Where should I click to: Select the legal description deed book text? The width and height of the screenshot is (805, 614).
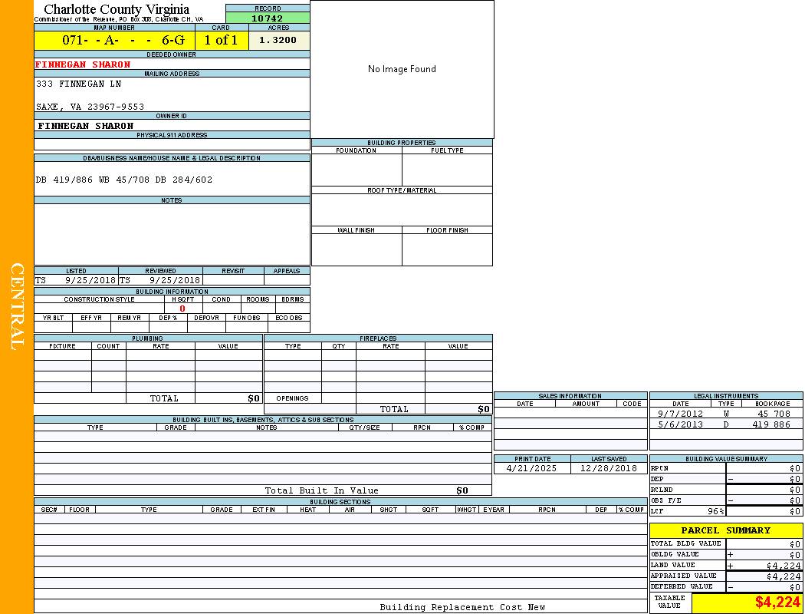[124, 180]
